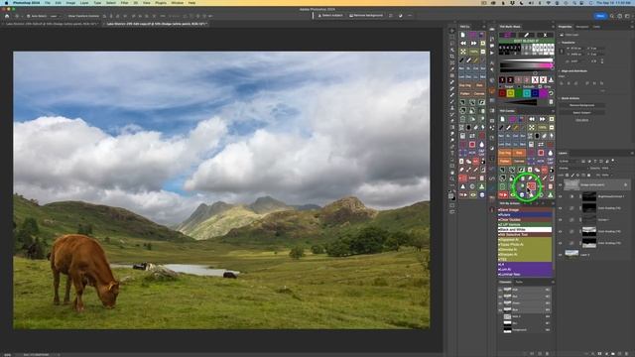635x357 pixels.
Task: Click fast-forward arrows icon in TK Cx panel
Action: (x=473, y=44)
